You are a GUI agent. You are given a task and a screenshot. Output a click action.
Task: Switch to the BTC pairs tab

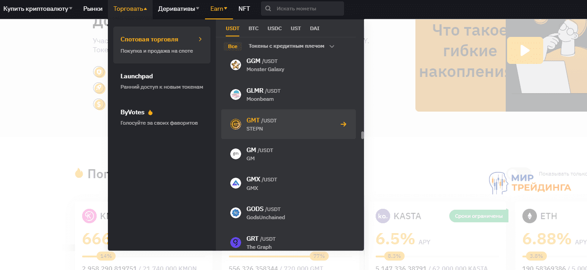click(x=253, y=28)
